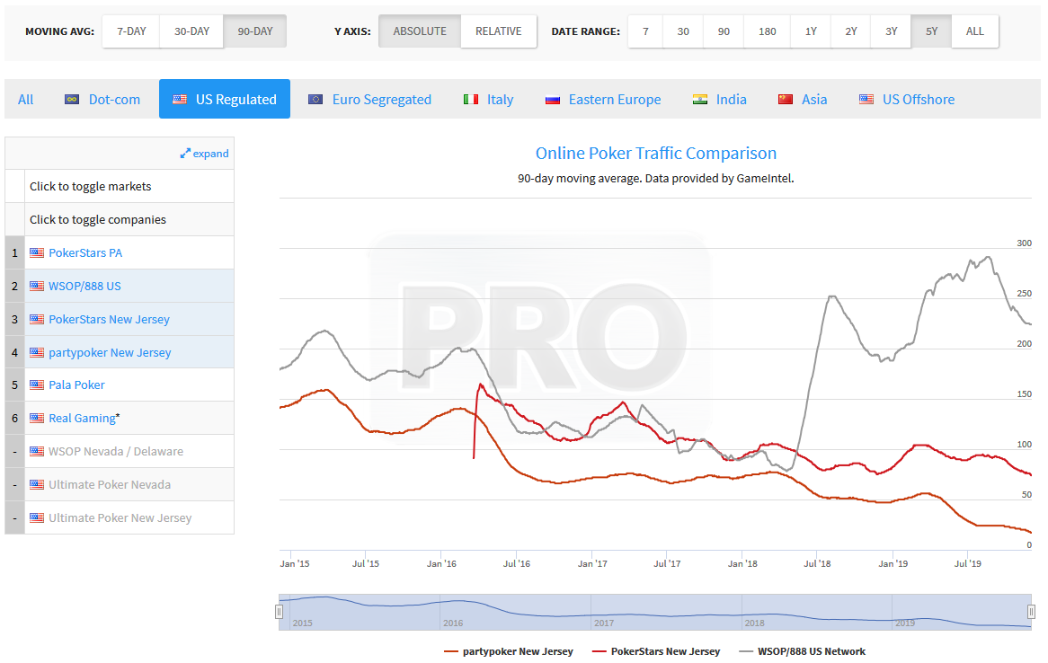1048x663 pixels.
Task: Click the Eastern Europe Russian flag icon
Action: 552,100
